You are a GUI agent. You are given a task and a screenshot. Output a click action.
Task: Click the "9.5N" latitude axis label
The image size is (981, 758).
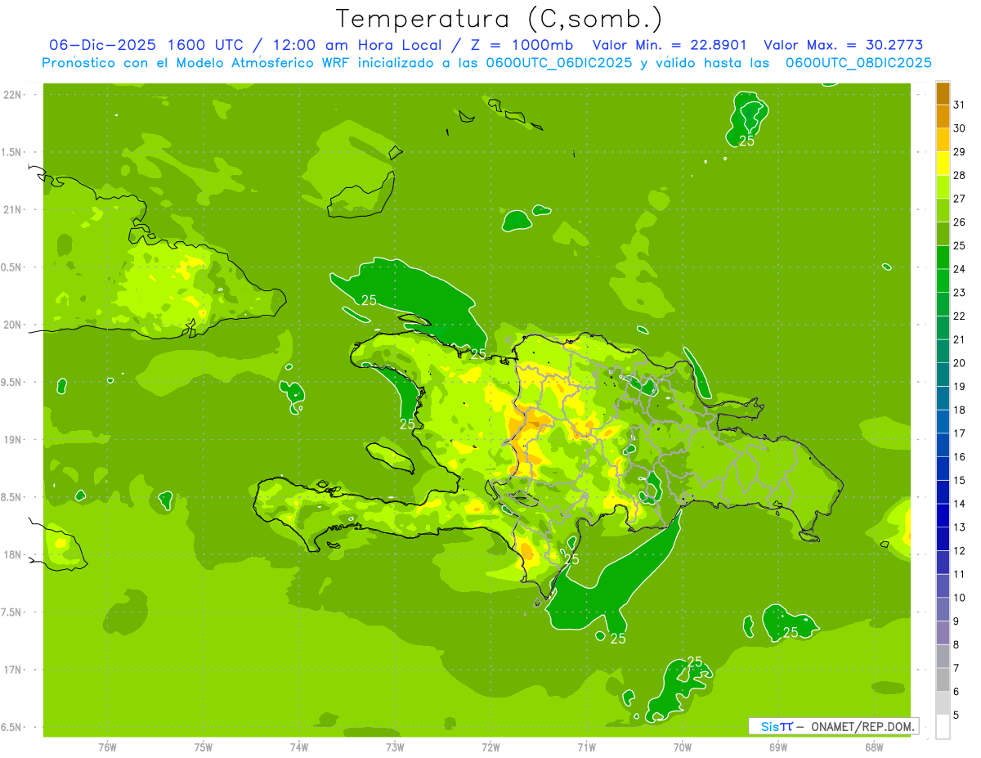12,382
